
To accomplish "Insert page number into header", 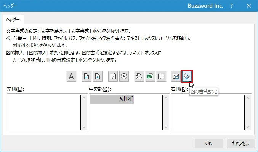I will click(x=87, y=76).
